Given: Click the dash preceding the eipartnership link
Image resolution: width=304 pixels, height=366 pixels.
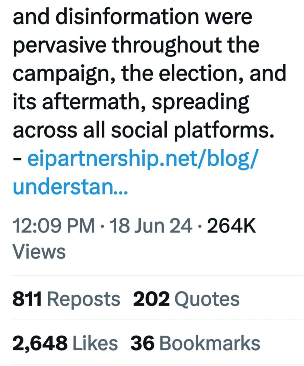Looking at the screenshot, I should (17, 160).
